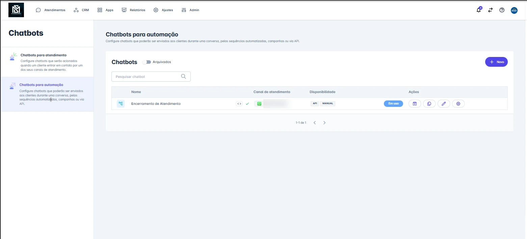Click the Encerramento de Atendimento name
The height and width of the screenshot is (239, 527).
tap(156, 104)
